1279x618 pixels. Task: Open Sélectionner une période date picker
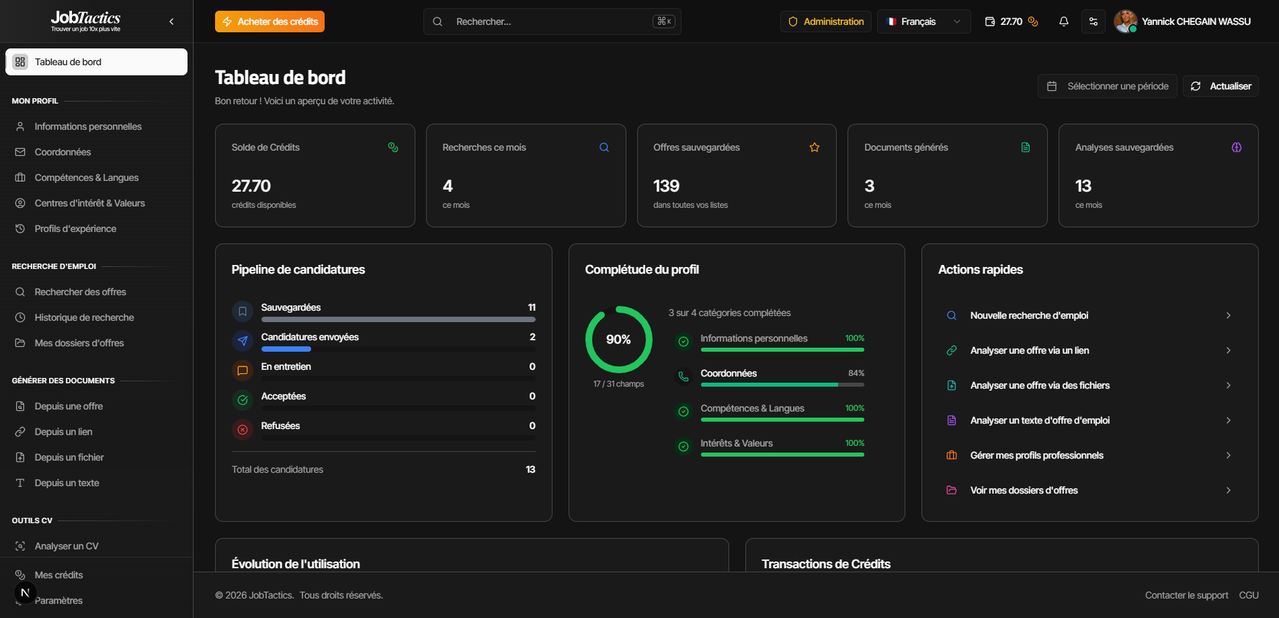(1107, 86)
